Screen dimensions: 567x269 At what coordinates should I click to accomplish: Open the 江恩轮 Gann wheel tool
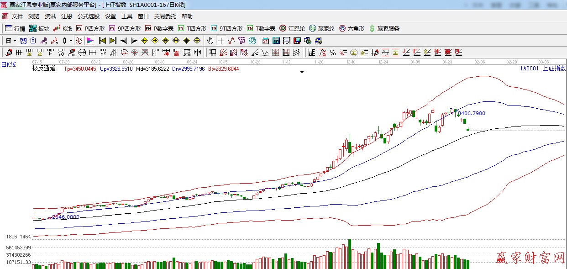click(292, 28)
